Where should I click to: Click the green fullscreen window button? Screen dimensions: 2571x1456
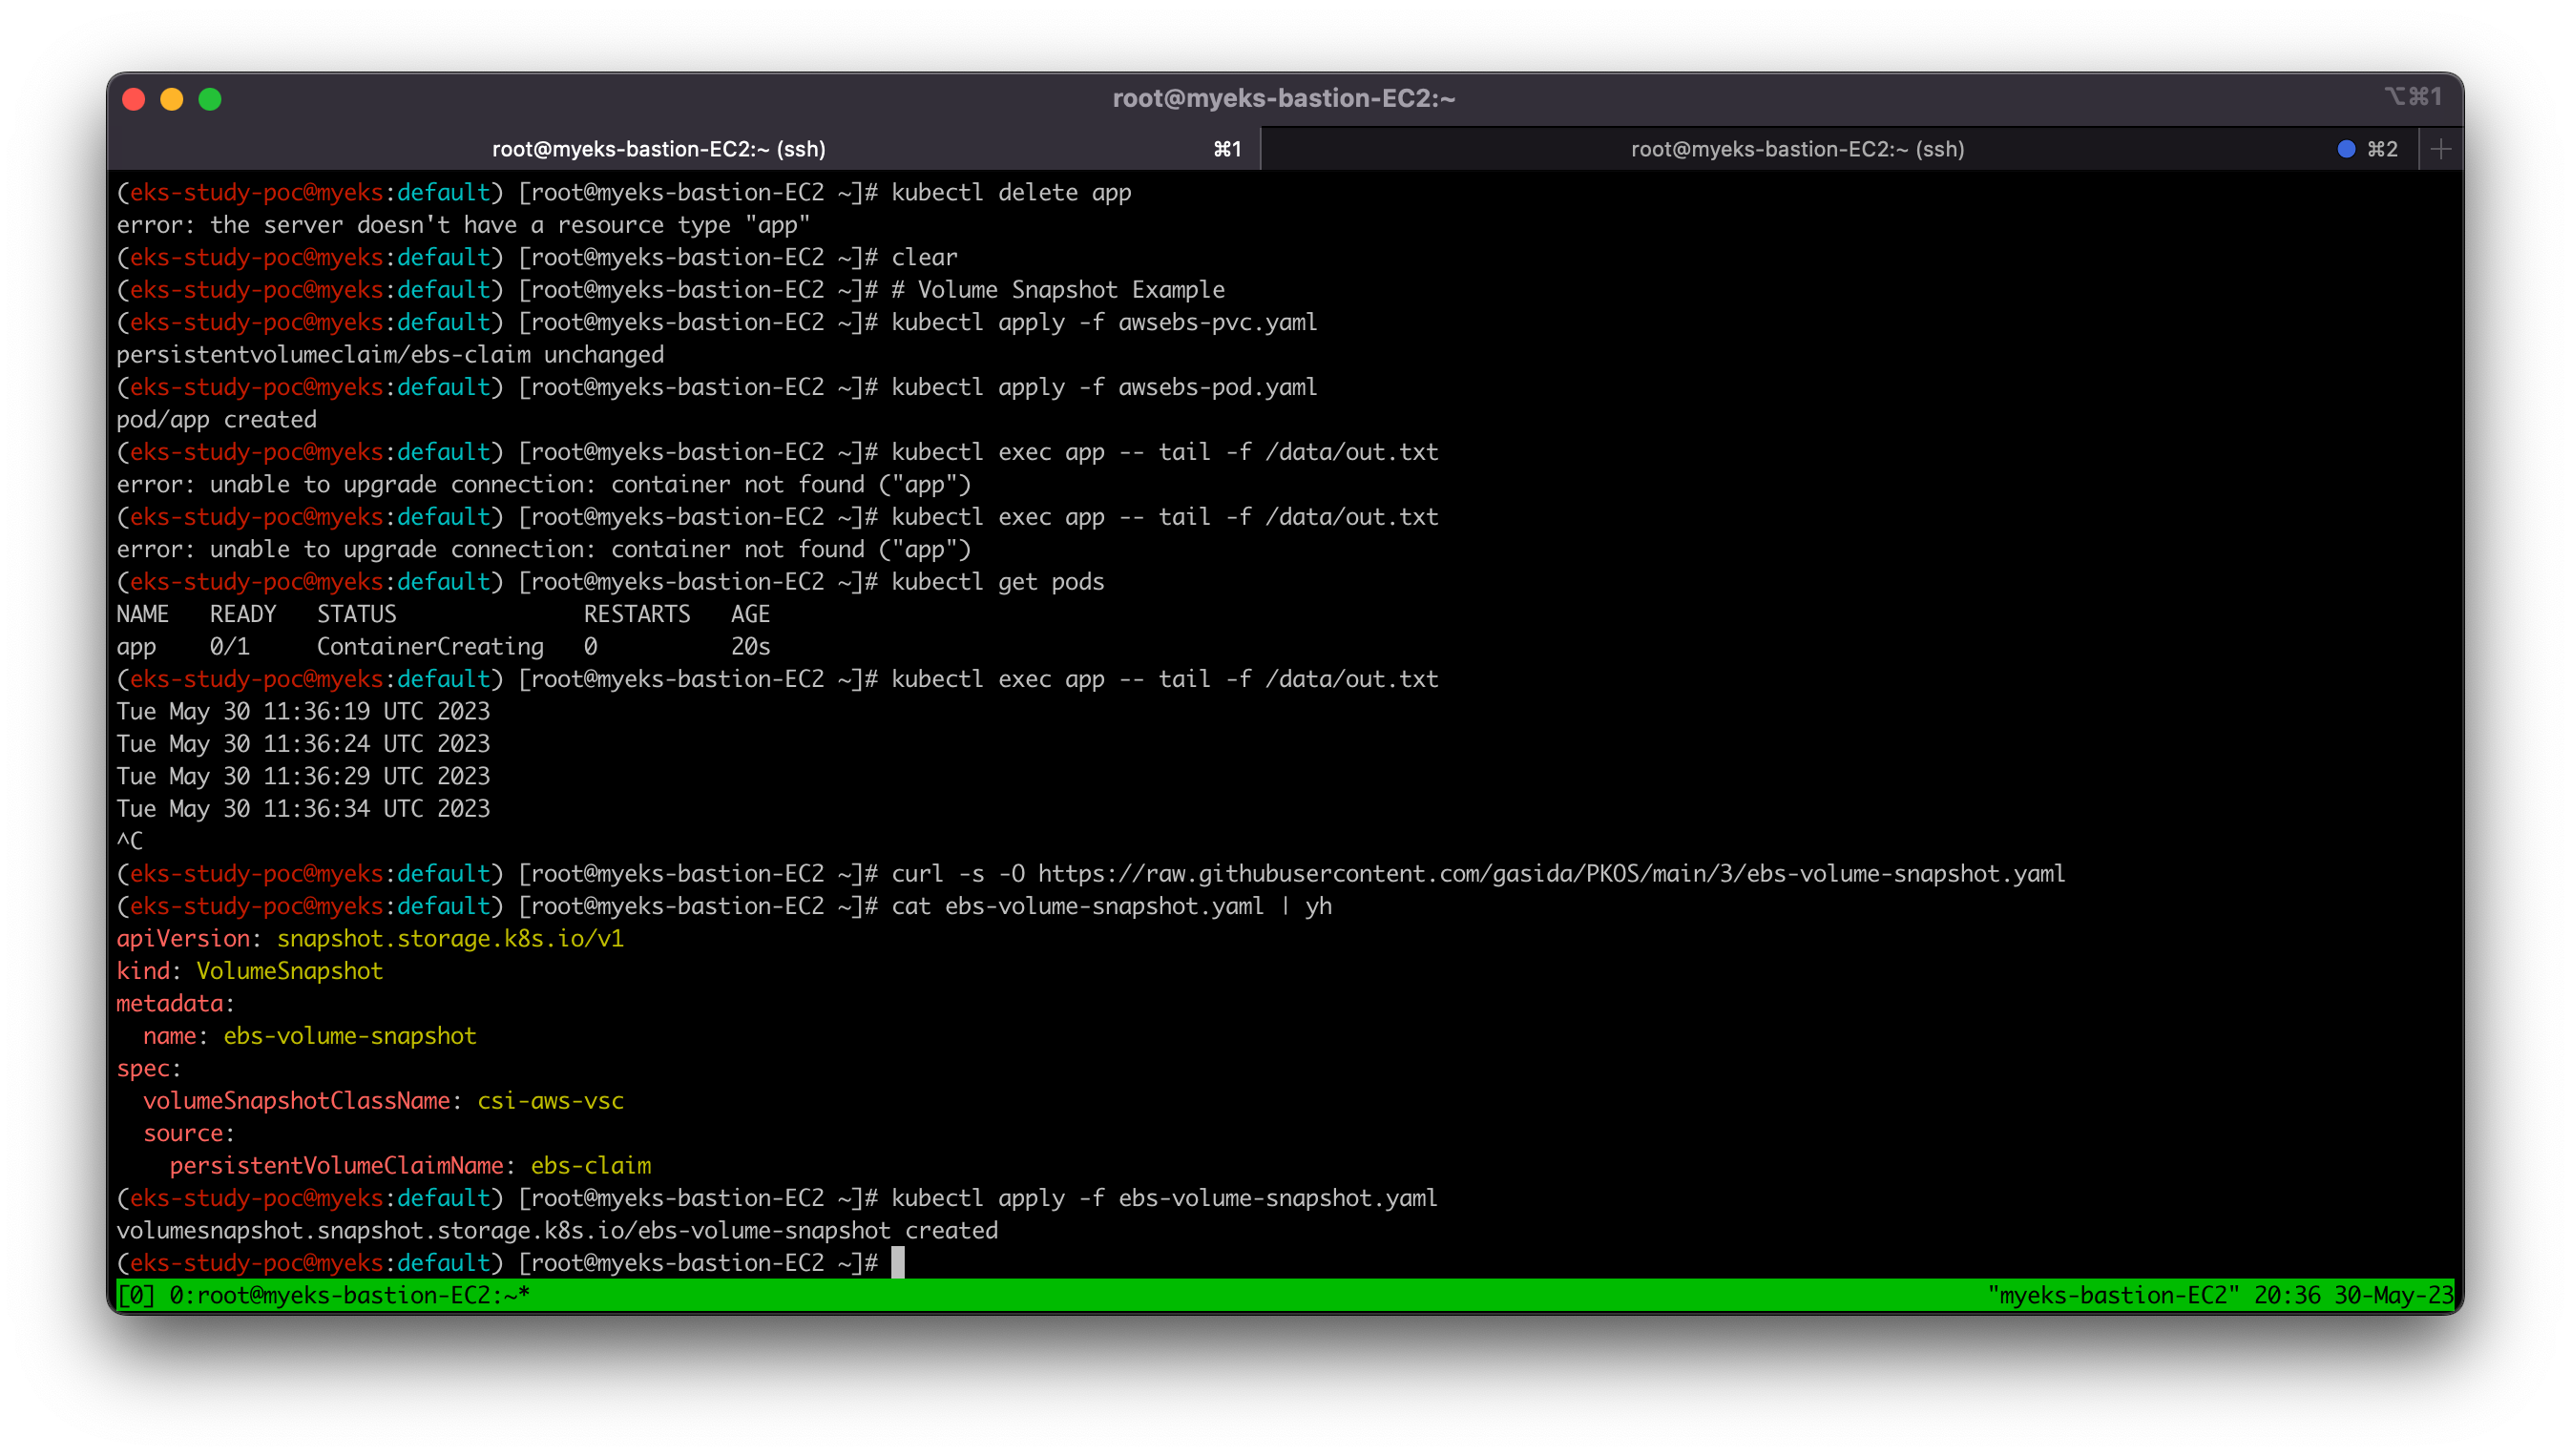pyautogui.click(x=210, y=99)
